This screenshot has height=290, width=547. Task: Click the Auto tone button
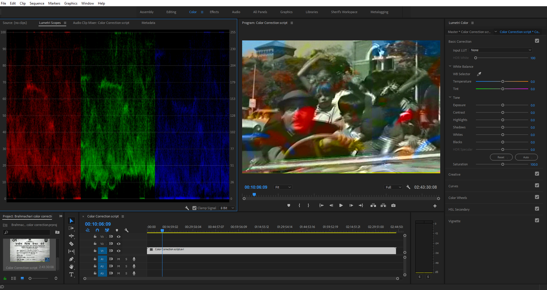coord(526,157)
